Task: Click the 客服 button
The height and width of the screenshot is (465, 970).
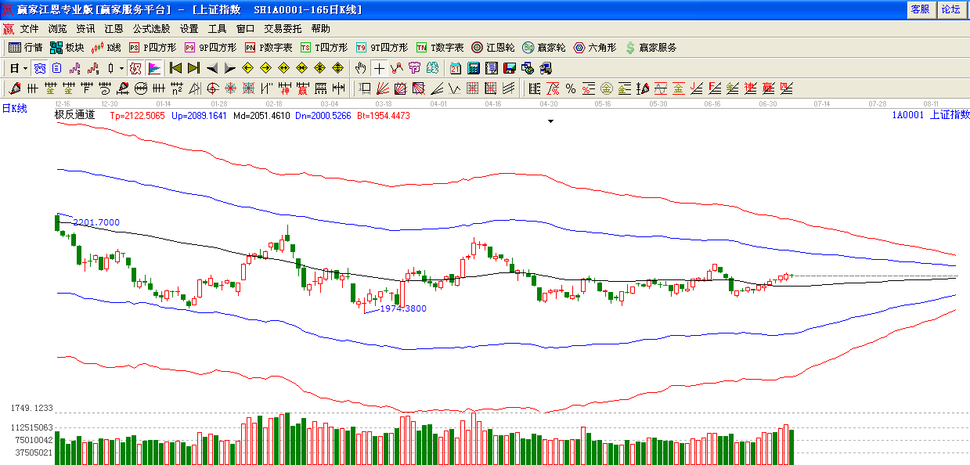Action: point(920,9)
